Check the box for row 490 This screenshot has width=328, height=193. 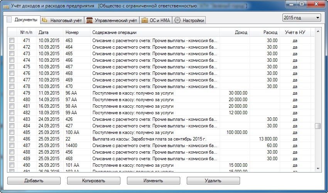(x=12, y=165)
